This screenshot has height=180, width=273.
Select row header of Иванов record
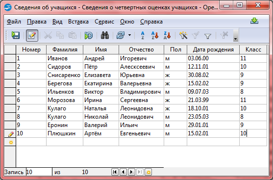click(x=10, y=58)
